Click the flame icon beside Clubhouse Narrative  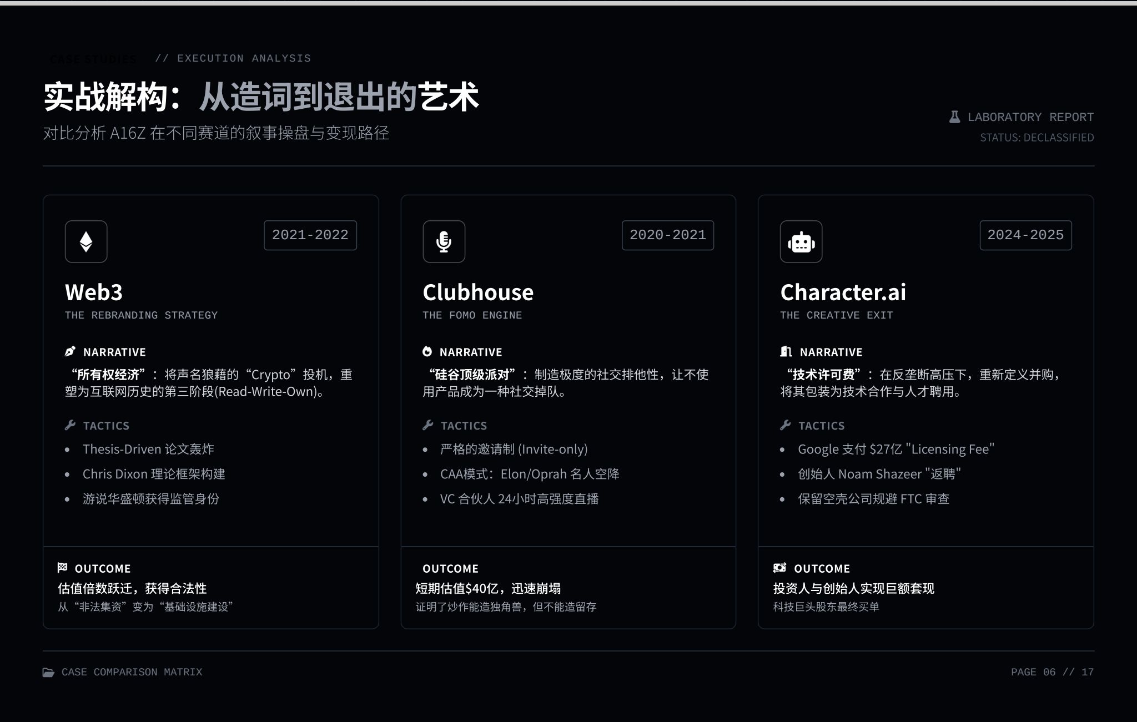coord(427,351)
